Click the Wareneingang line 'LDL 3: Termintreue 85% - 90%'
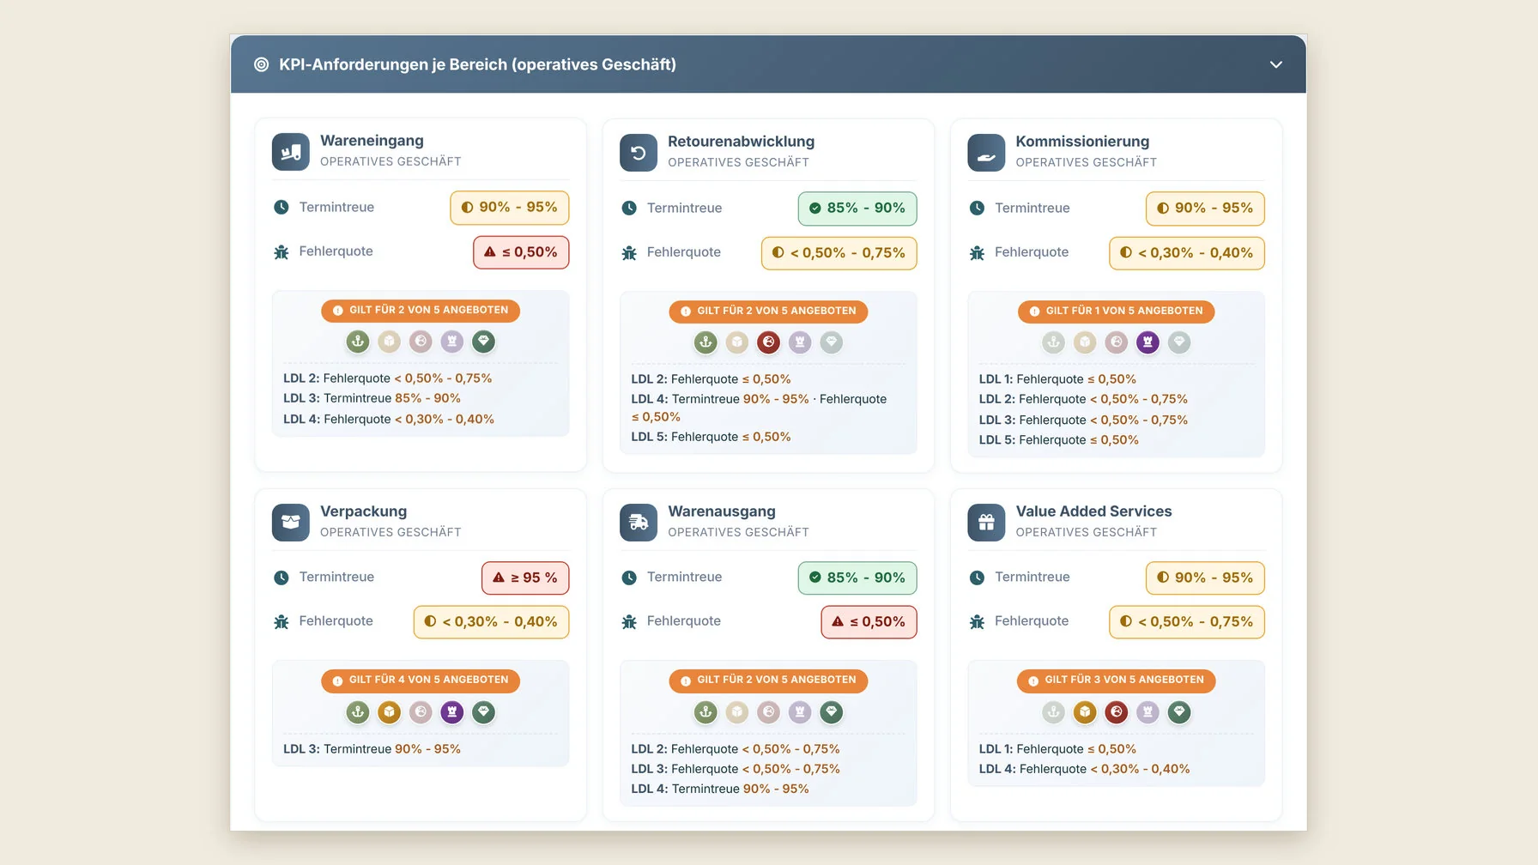This screenshot has width=1538, height=865. [x=372, y=398]
